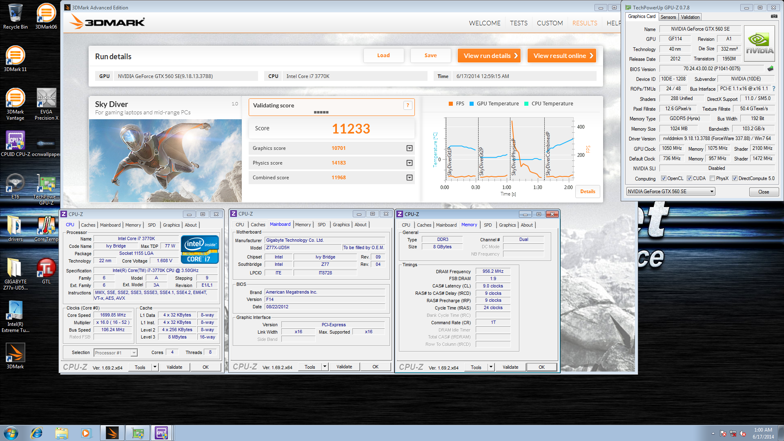Open Graphics tab in the right CPU-Z window
Image resolution: width=784 pixels, height=441 pixels.
pos(507,225)
